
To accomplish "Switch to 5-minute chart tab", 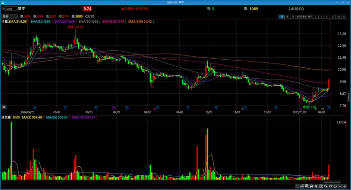I will [x=327, y=17].
